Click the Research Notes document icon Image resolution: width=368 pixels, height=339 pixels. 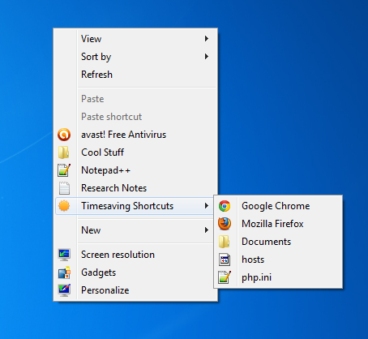[64, 188]
